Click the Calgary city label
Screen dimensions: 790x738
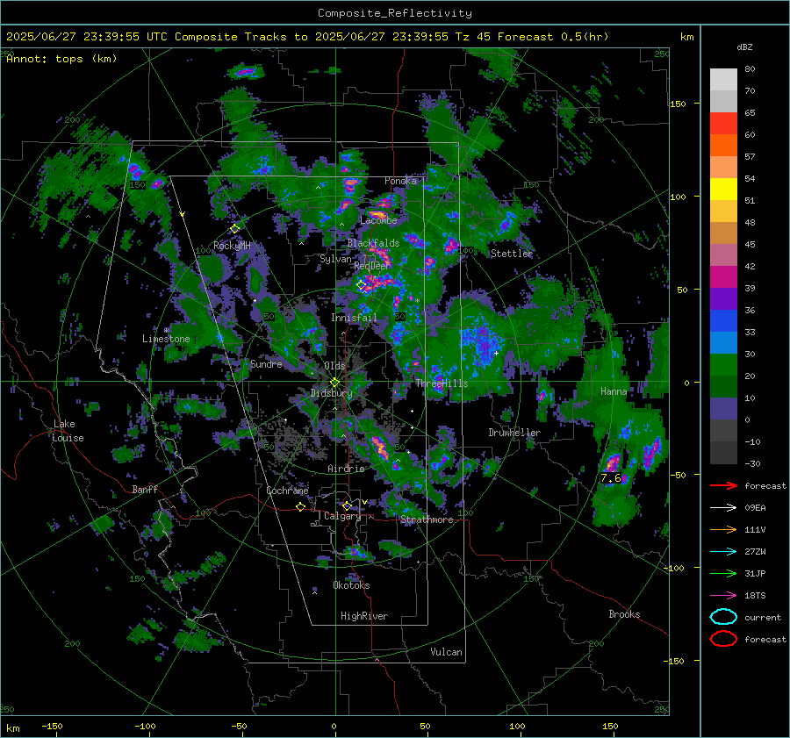pyautogui.click(x=342, y=516)
